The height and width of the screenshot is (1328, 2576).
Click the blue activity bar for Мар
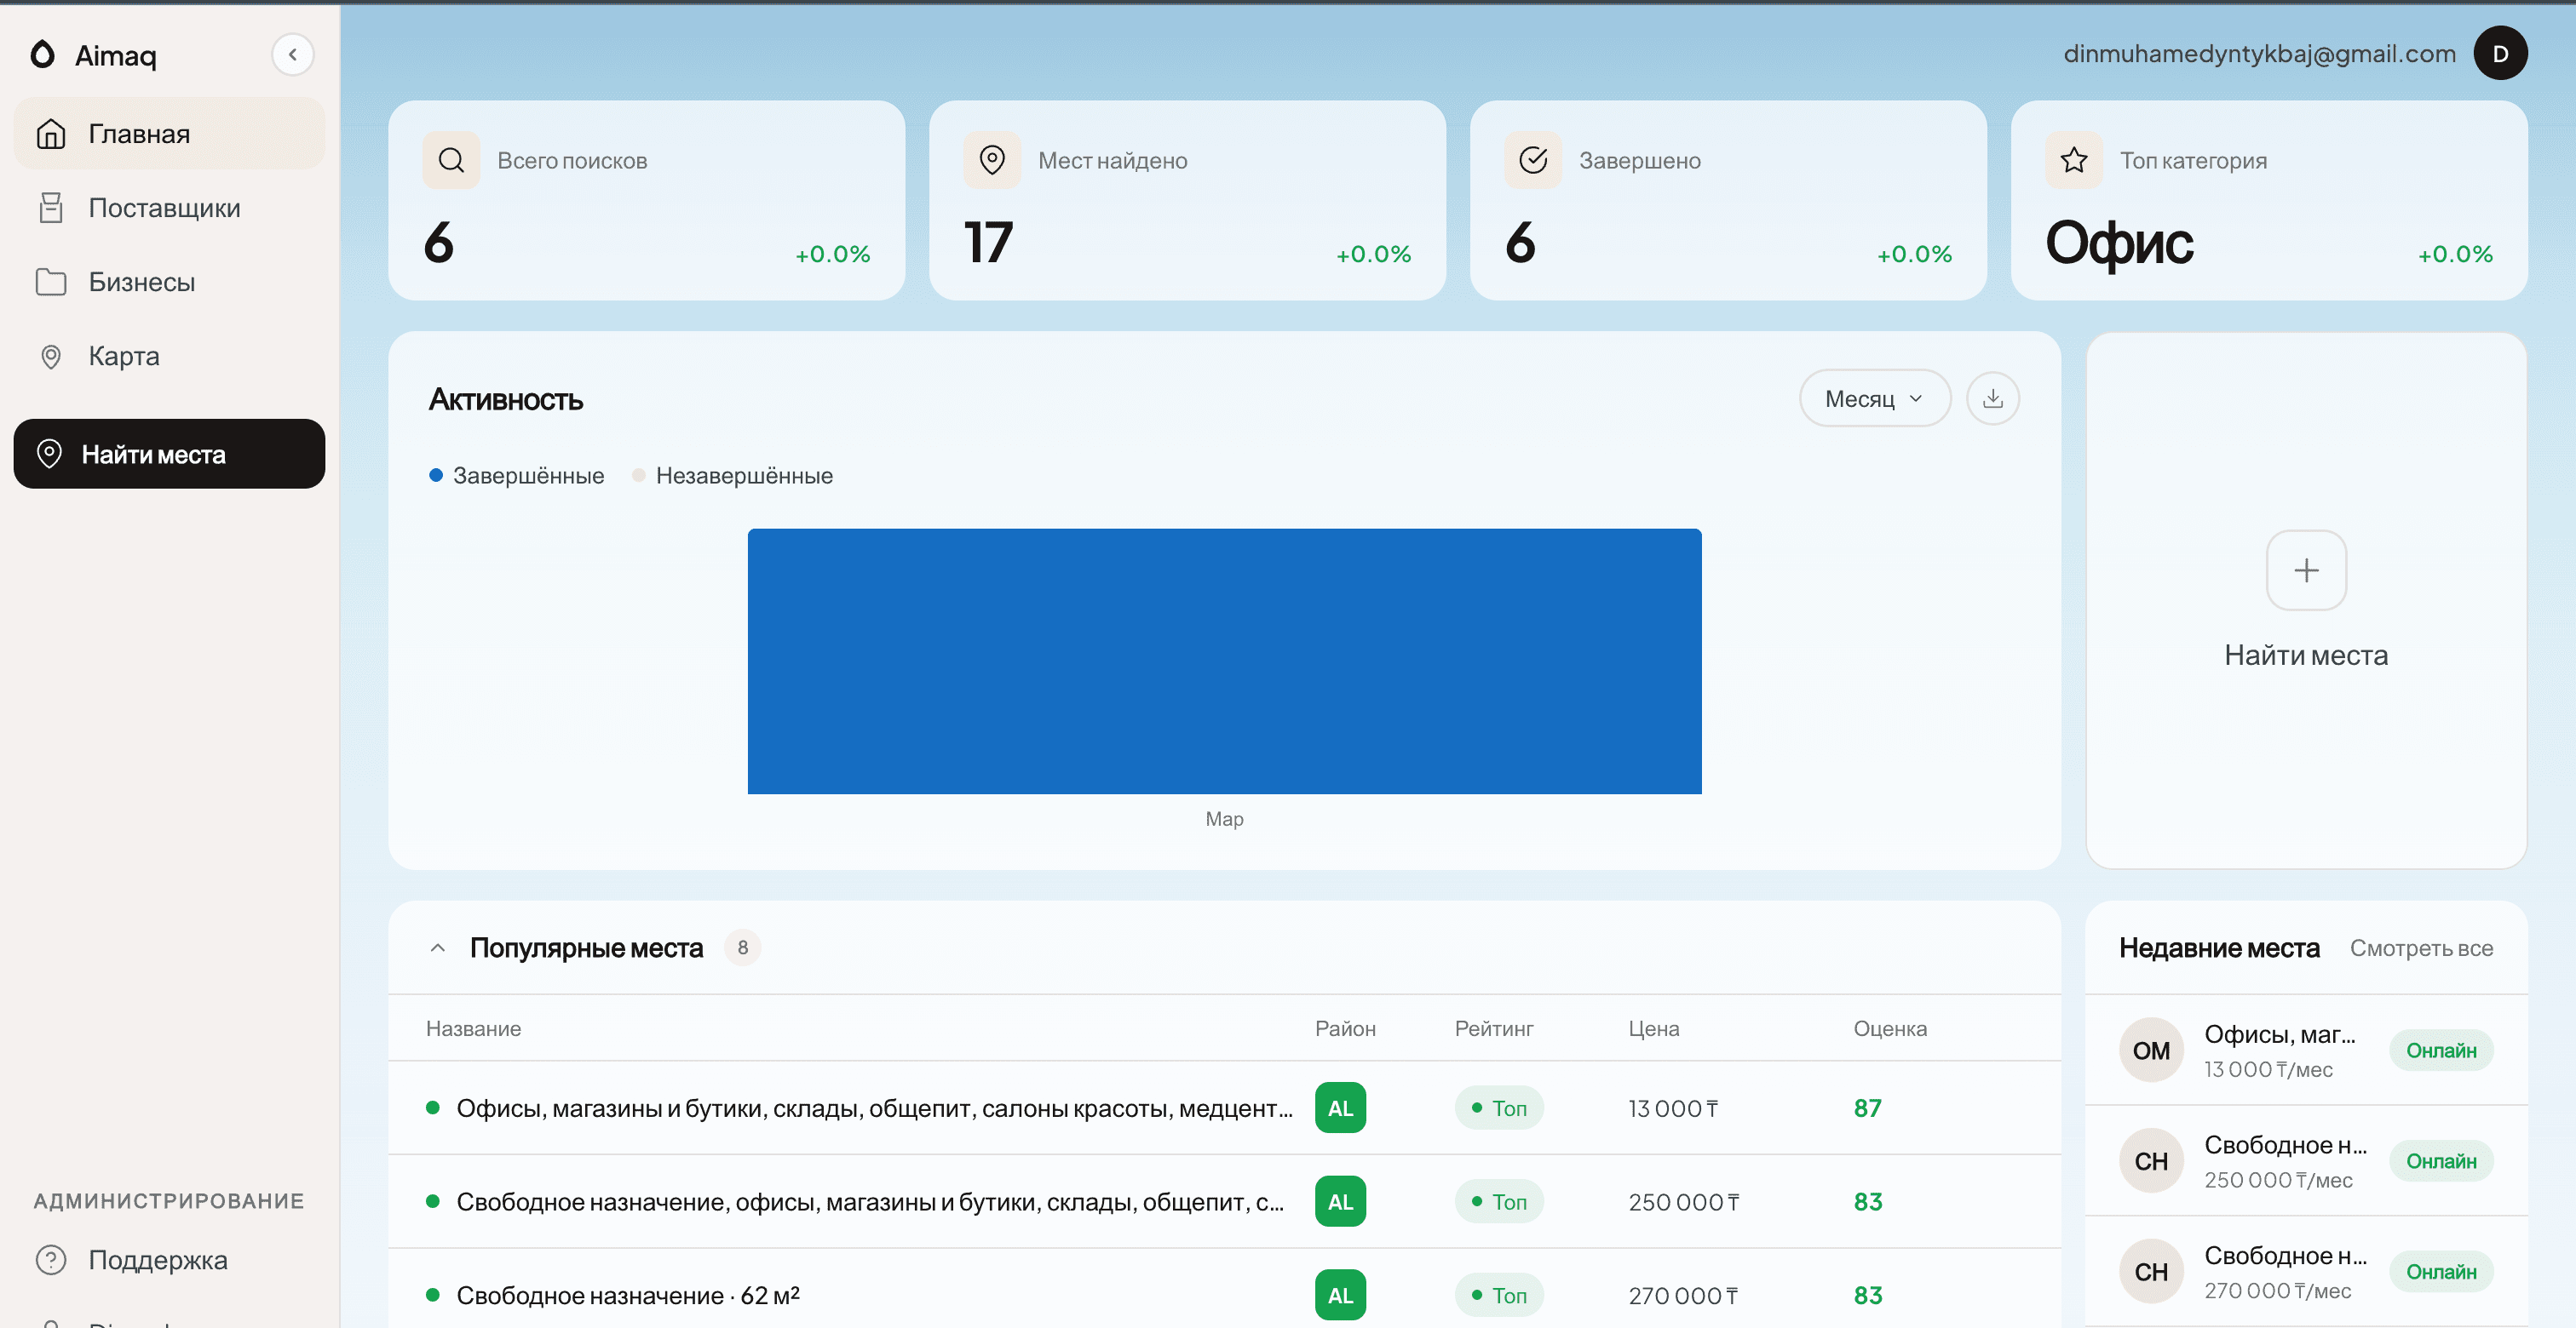(x=1224, y=661)
